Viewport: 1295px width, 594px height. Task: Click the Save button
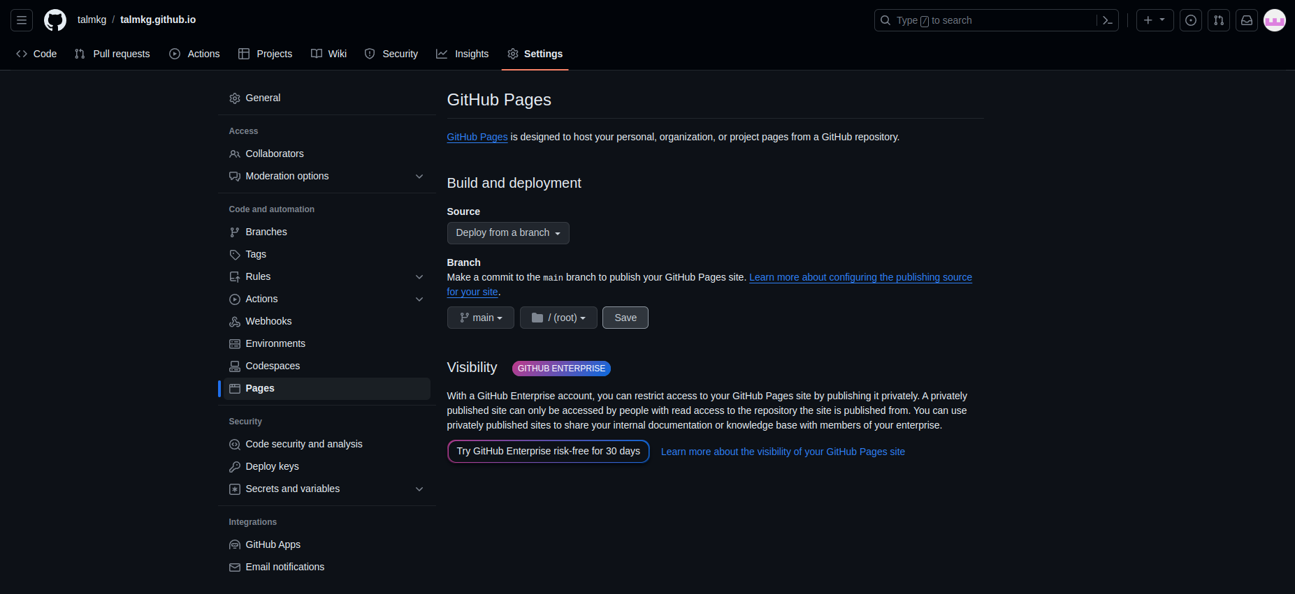[625, 318]
